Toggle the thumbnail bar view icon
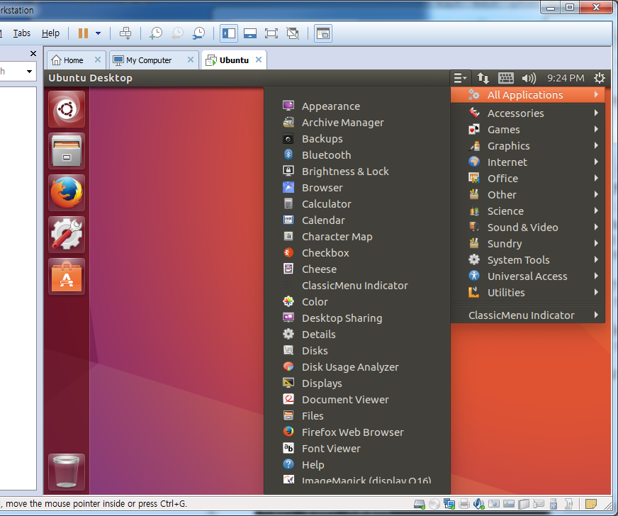 click(250, 33)
